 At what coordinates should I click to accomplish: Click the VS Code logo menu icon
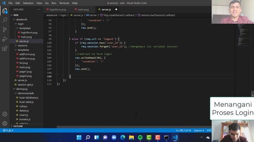pyautogui.click(x=4, y=3)
